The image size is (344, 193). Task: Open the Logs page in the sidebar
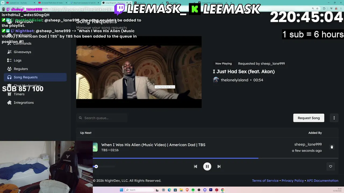[x=18, y=60]
